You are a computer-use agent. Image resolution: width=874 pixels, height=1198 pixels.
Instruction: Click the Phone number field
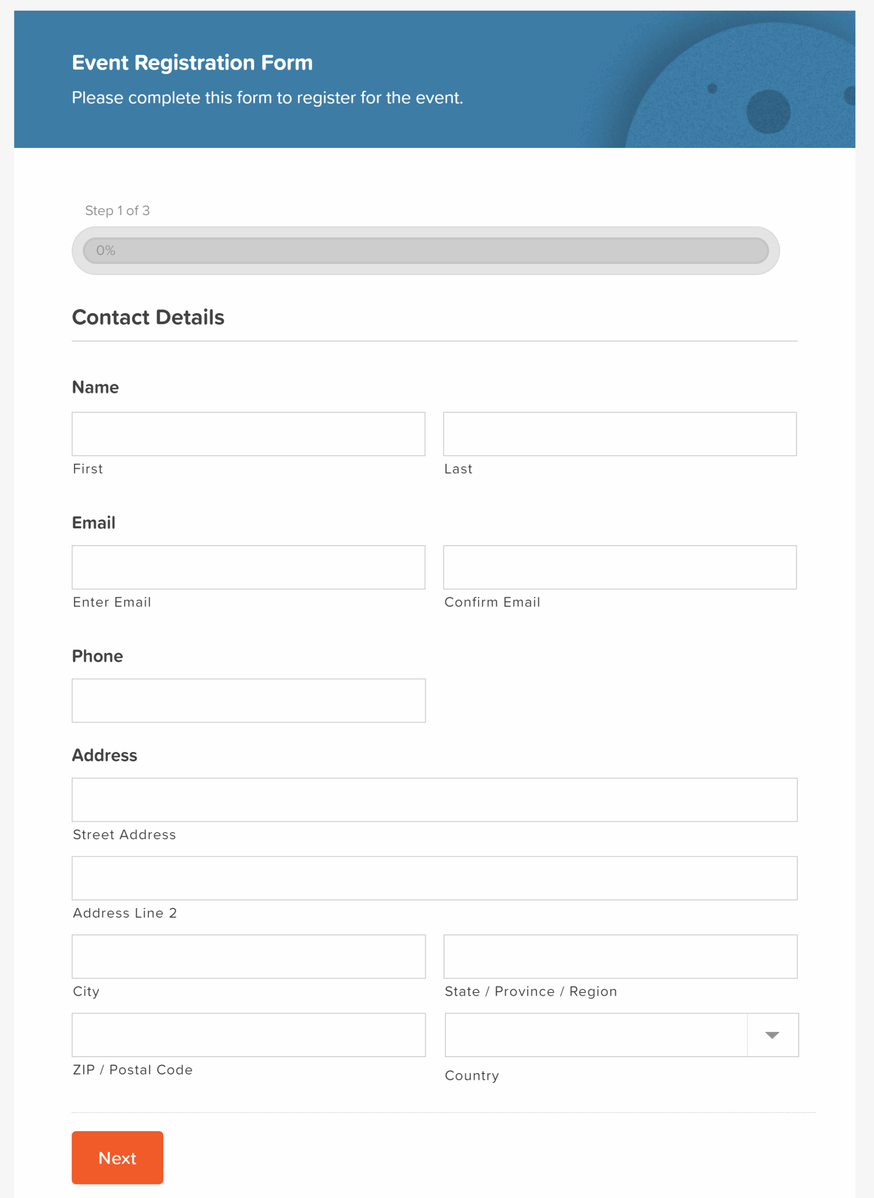tap(248, 701)
